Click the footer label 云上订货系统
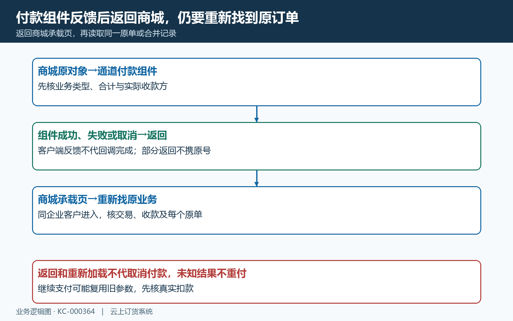513x321 pixels. [131, 312]
